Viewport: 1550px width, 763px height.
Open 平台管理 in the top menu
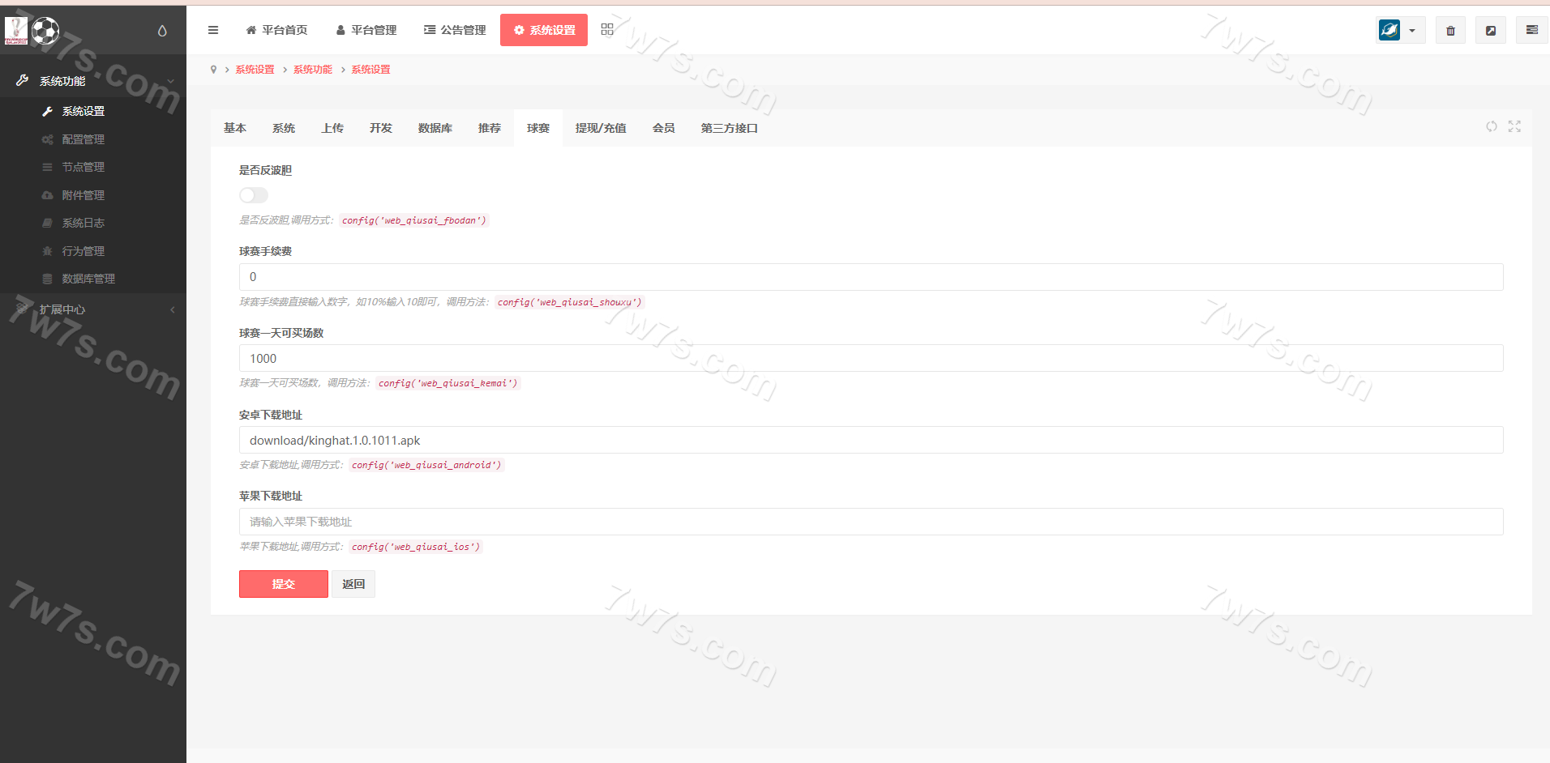[366, 30]
